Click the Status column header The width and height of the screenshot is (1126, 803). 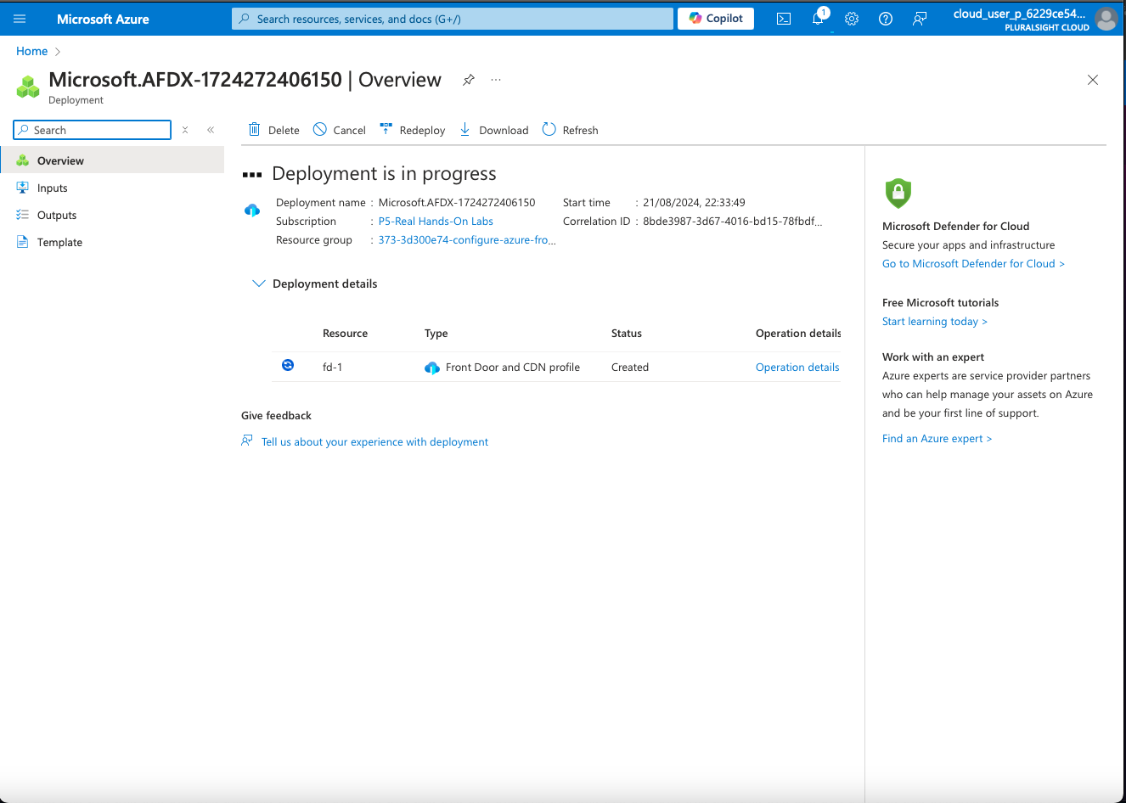(x=627, y=333)
